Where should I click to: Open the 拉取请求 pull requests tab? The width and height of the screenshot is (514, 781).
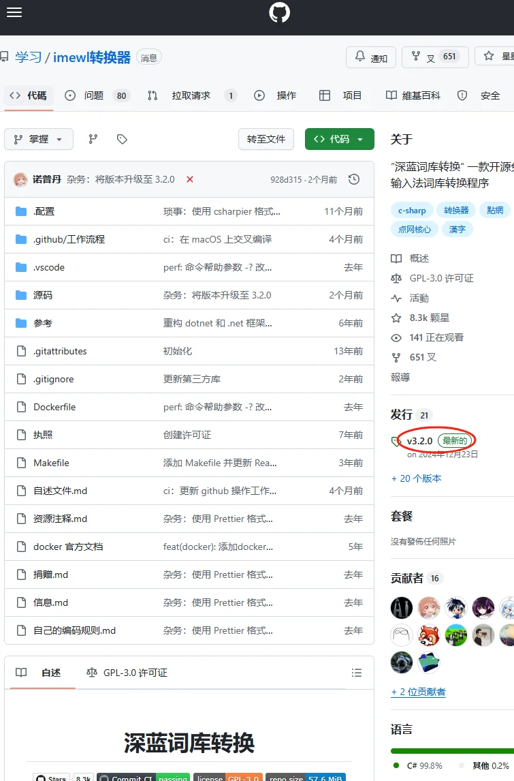(x=191, y=95)
